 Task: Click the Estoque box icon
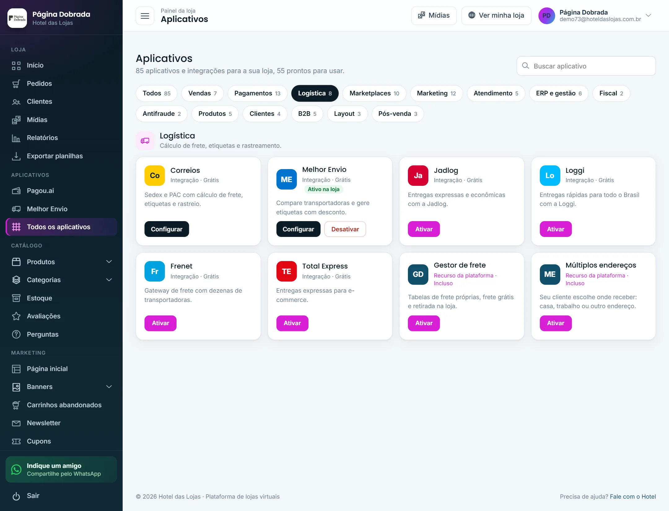[16, 298]
